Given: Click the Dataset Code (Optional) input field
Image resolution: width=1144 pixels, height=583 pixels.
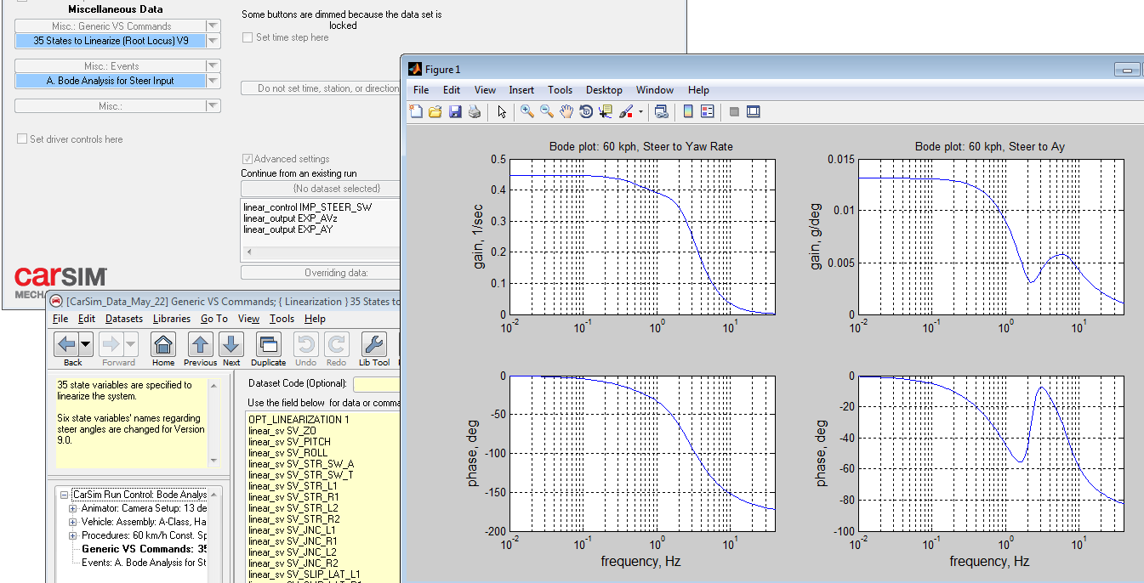Looking at the screenshot, I should [376, 384].
